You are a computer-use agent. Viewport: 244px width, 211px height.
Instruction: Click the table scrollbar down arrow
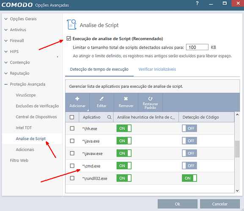click(237, 191)
